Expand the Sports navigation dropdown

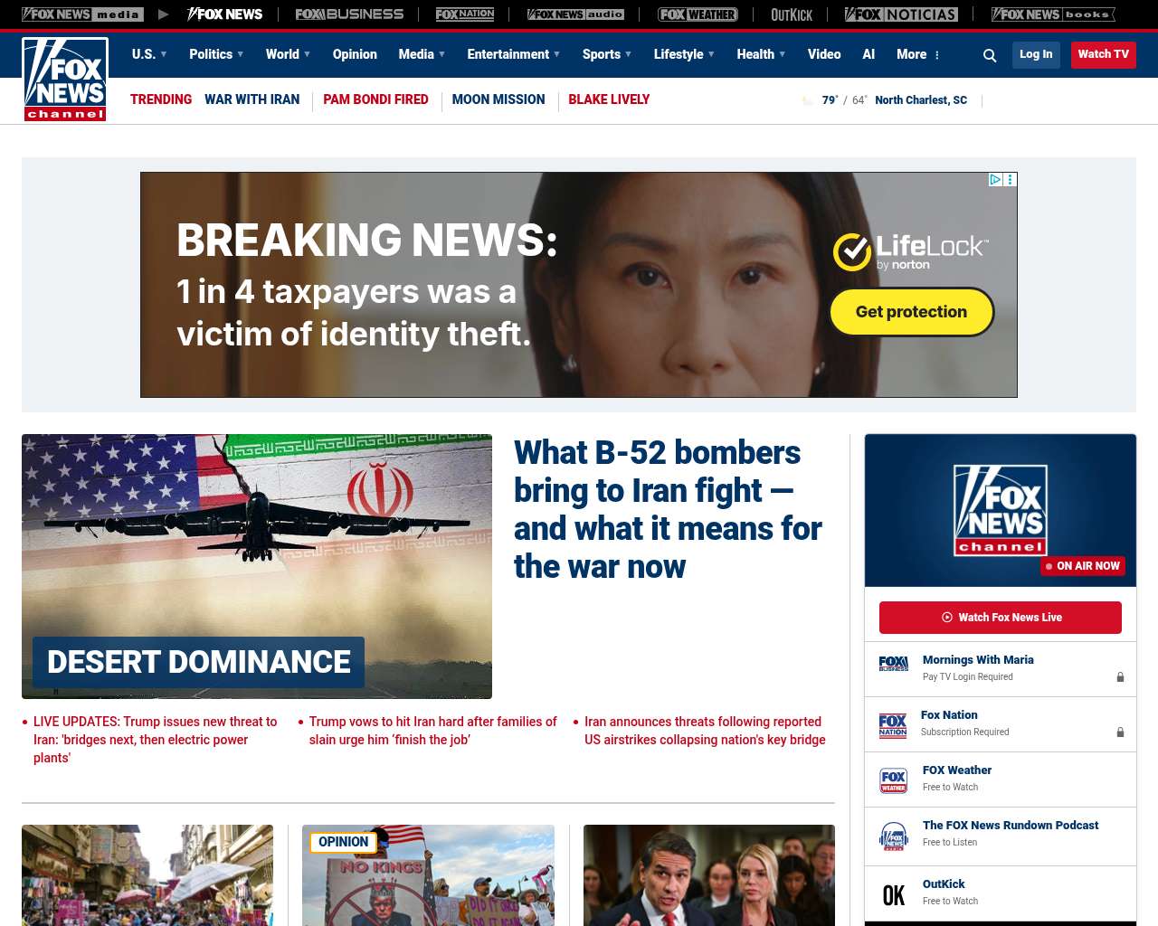[x=607, y=54]
